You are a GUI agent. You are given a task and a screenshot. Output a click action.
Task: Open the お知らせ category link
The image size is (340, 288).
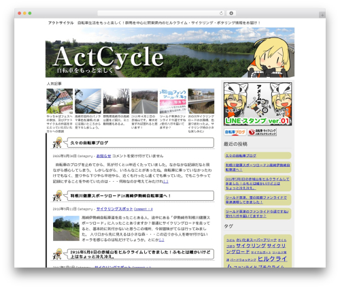(103, 156)
